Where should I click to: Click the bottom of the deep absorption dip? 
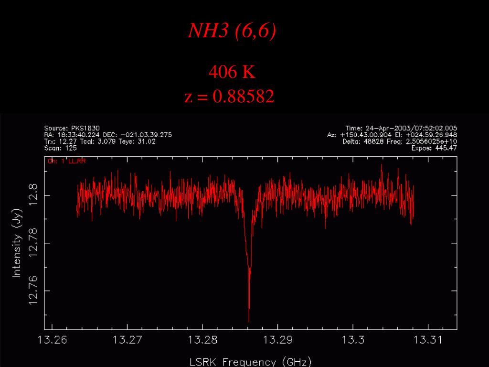(x=248, y=321)
